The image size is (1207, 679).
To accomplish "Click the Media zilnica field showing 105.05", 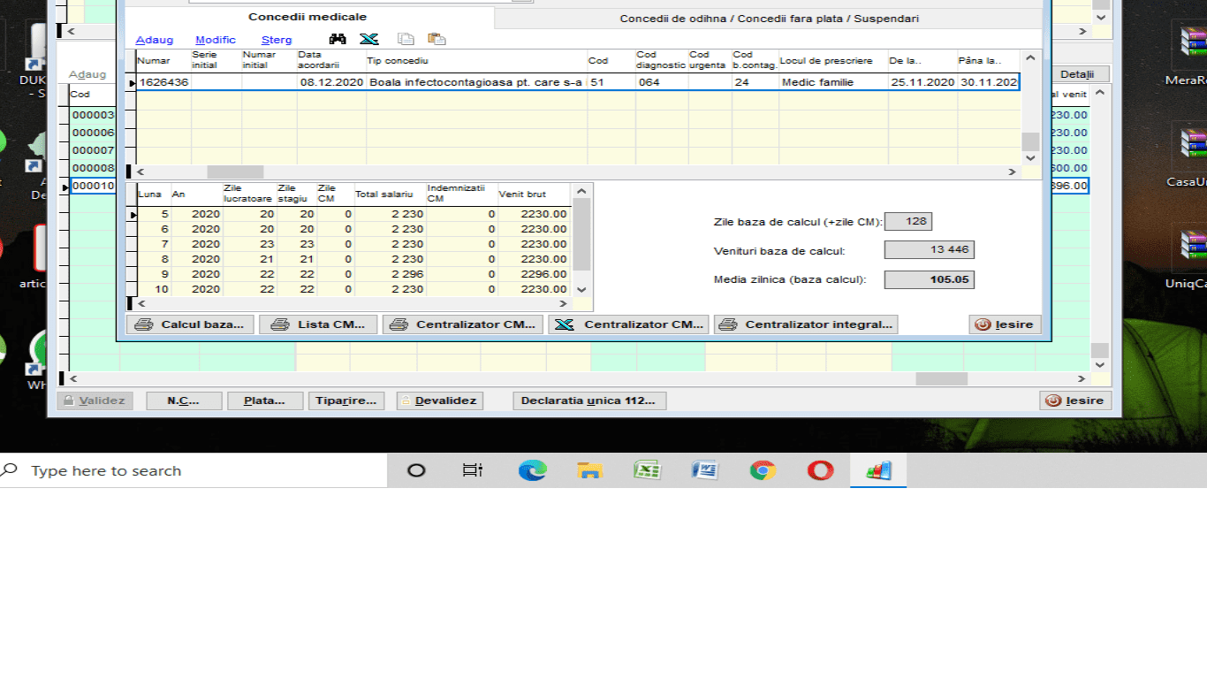I will [x=929, y=279].
